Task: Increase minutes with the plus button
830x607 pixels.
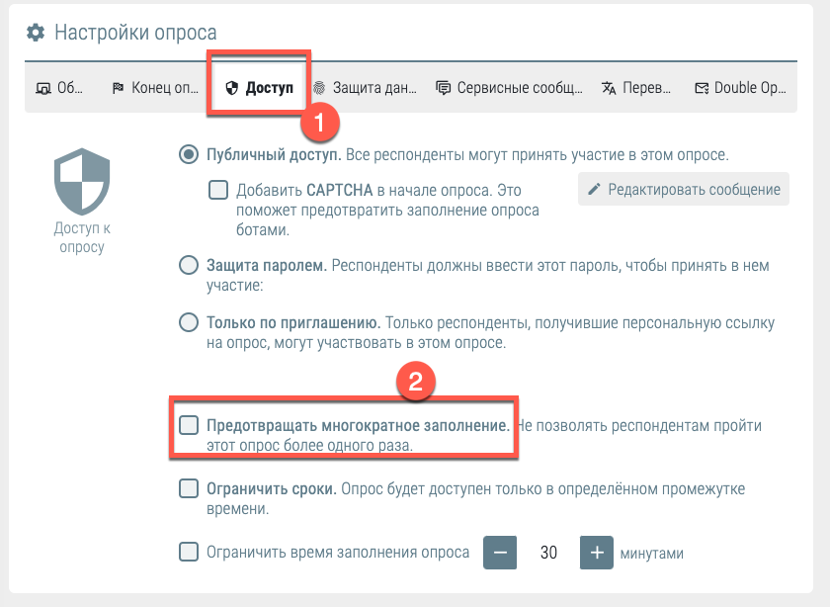Action: pyautogui.click(x=597, y=553)
